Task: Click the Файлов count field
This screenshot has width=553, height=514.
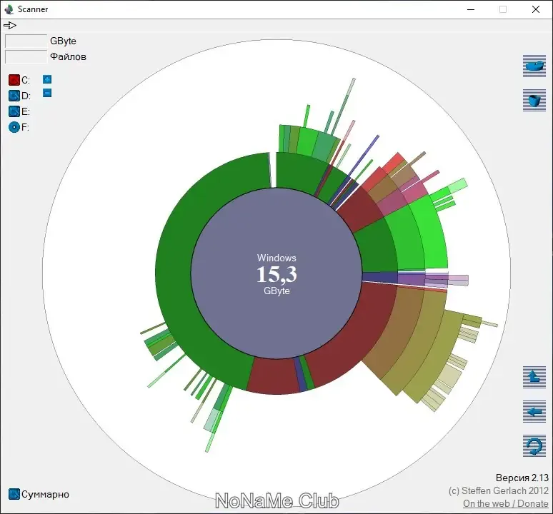Action: (x=26, y=56)
